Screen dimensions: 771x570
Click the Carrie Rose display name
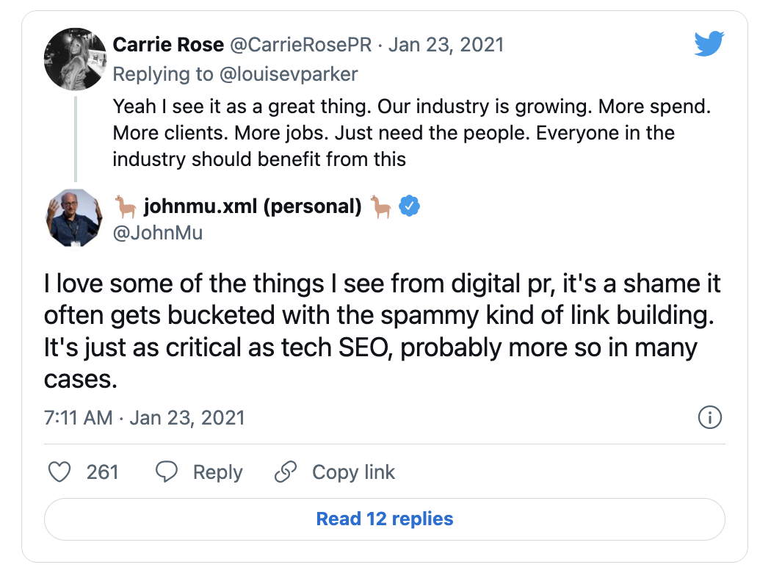point(168,46)
